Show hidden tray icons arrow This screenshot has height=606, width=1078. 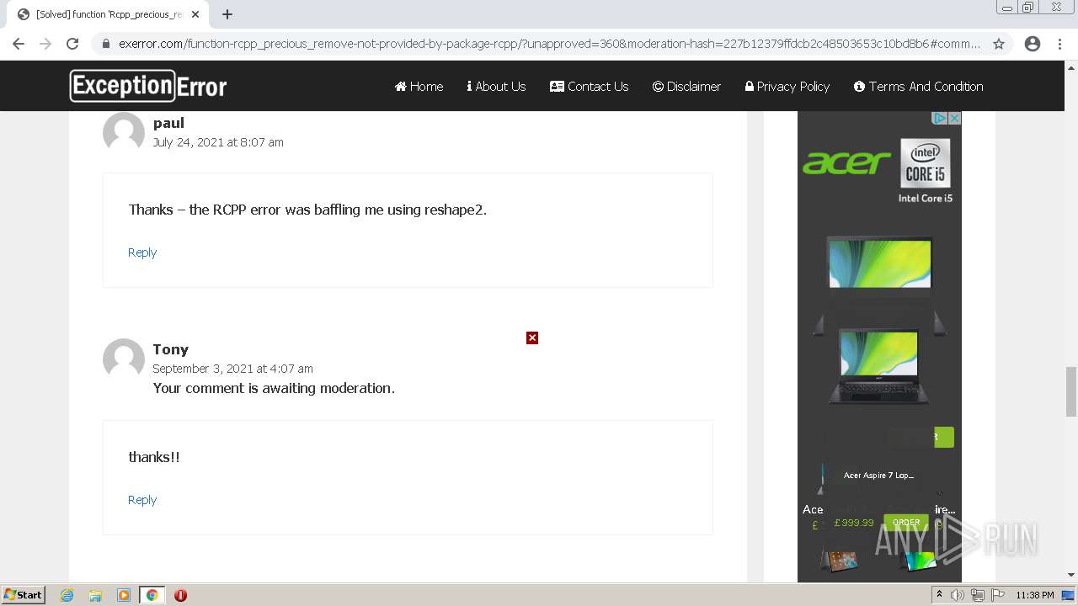[x=939, y=595]
